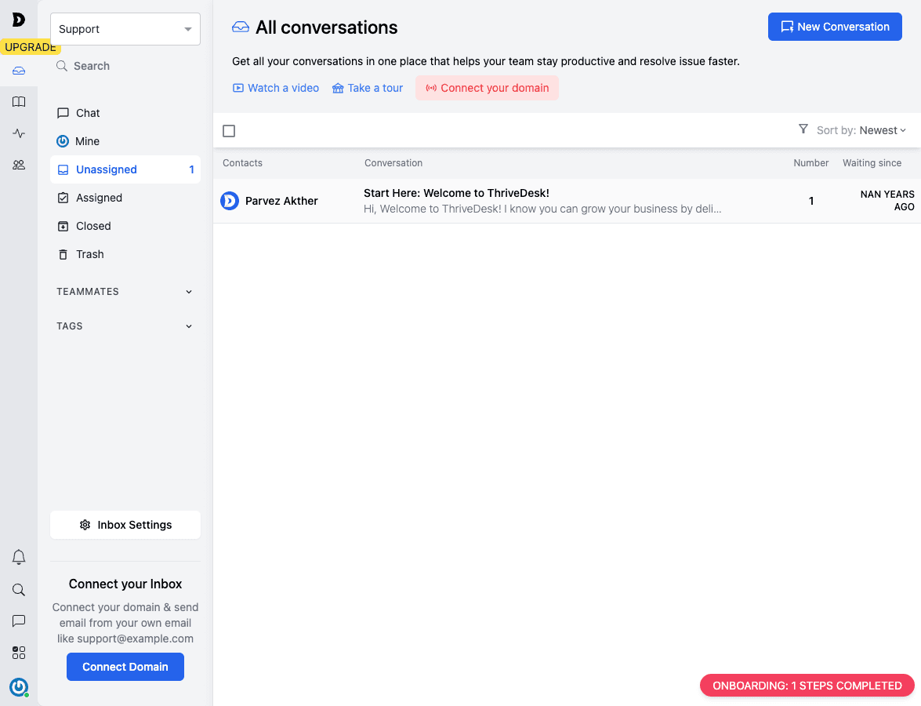This screenshot has height=706, width=921.
Task: Open the Trash folder
Action: coord(89,254)
